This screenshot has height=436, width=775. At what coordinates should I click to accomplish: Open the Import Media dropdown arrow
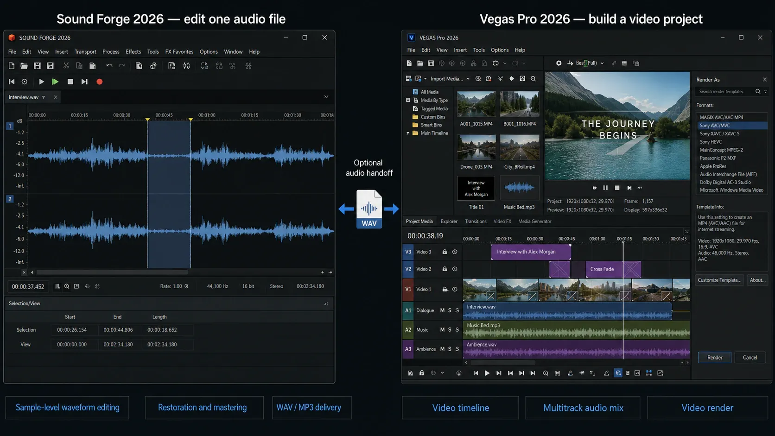pyautogui.click(x=468, y=79)
